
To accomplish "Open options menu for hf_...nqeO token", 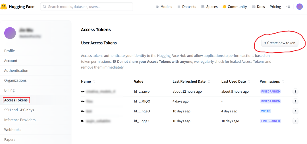I will click(x=295, y=111).
